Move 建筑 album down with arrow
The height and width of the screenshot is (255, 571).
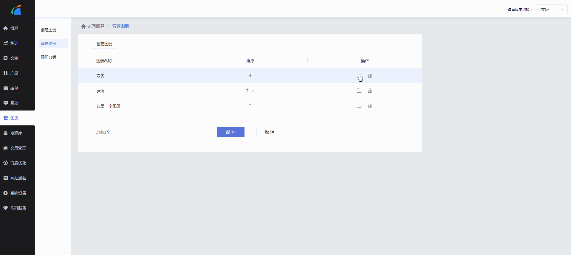pos(253,90)
